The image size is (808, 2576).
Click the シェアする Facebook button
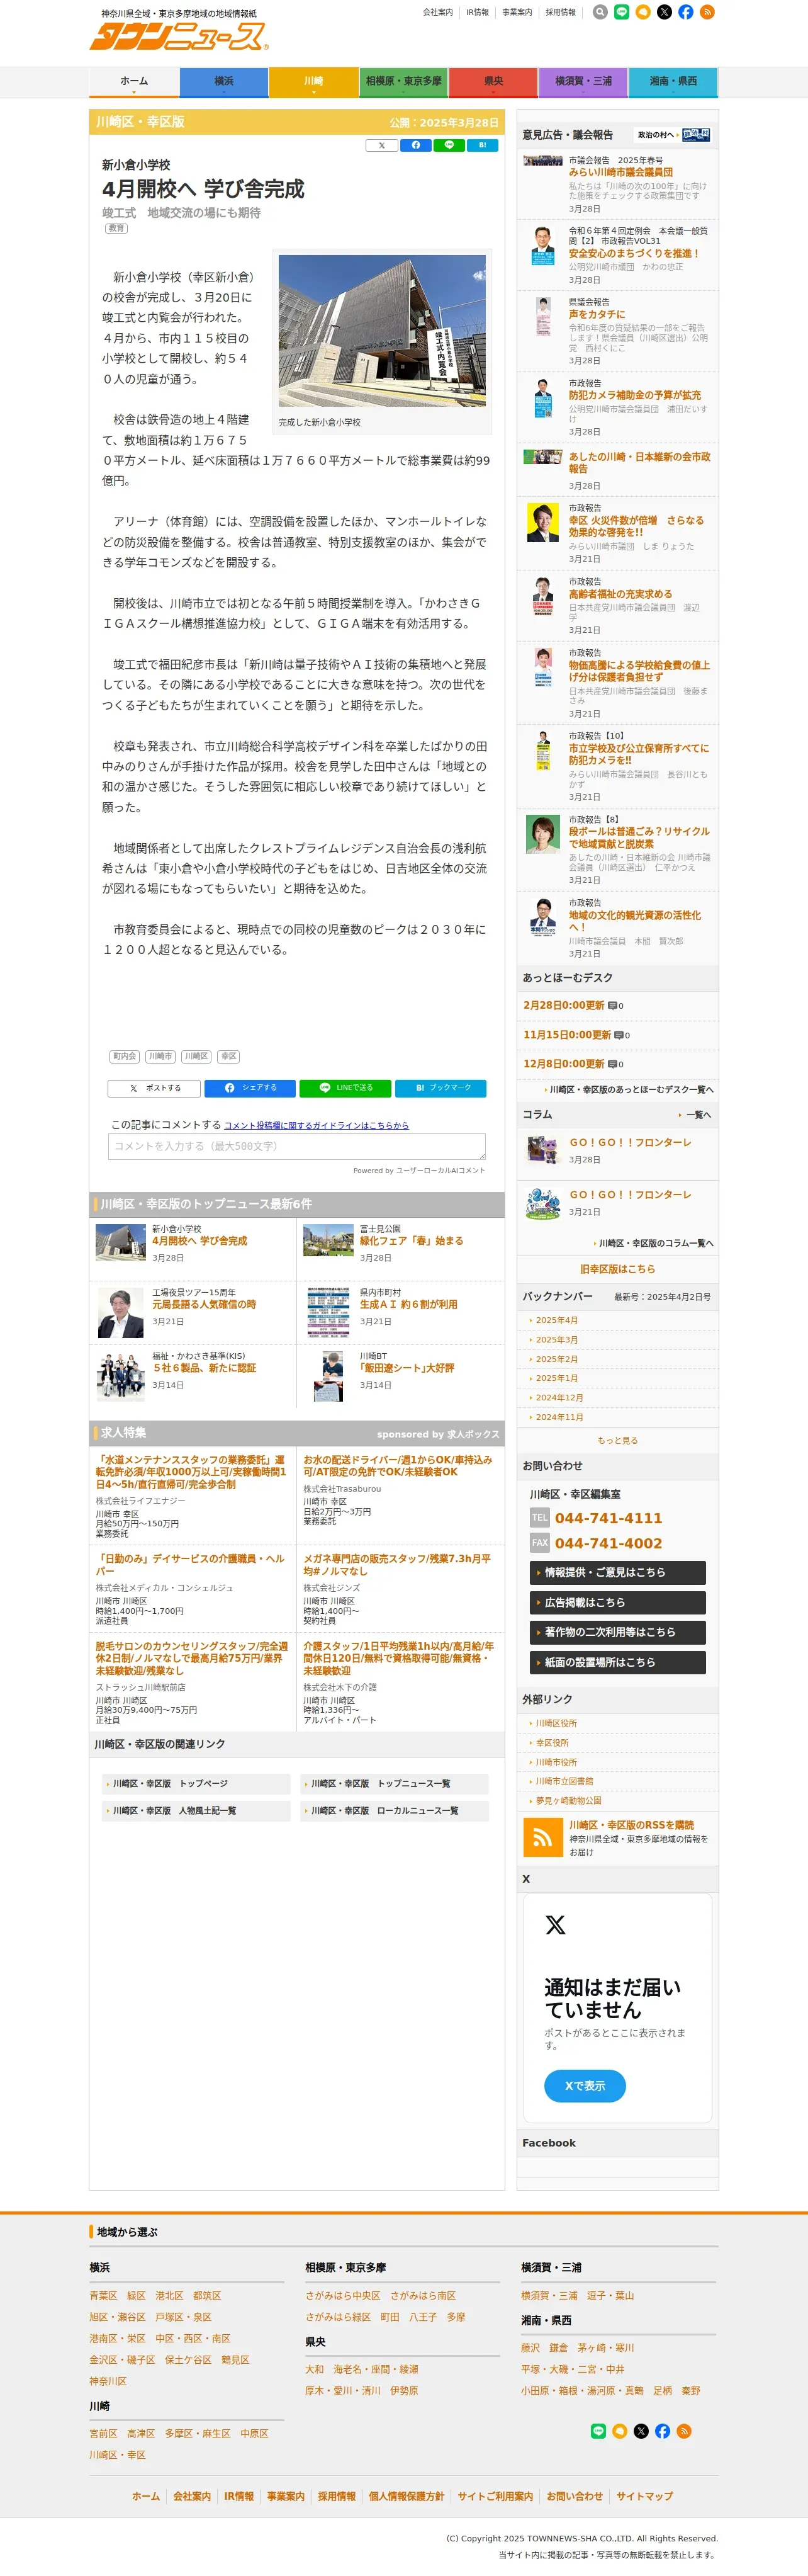(250, 1088)
